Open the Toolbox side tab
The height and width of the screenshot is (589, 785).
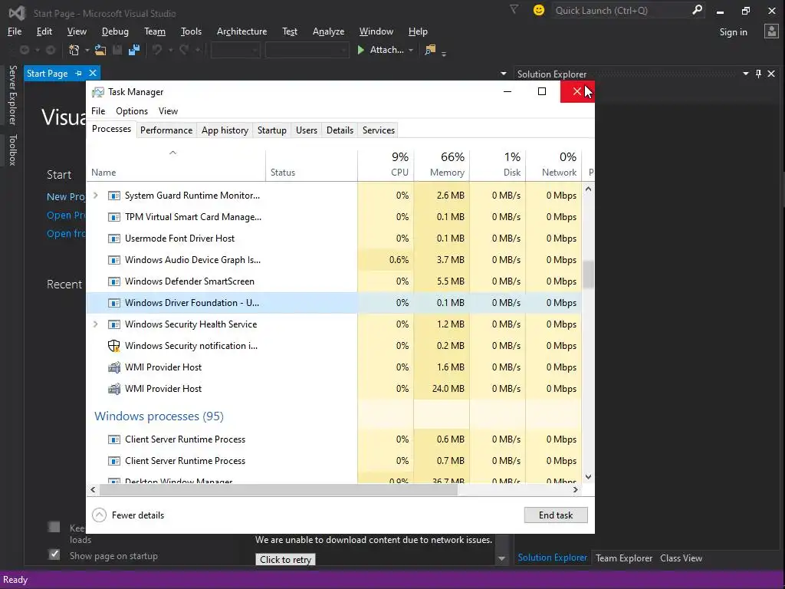[x=12, y=150]
